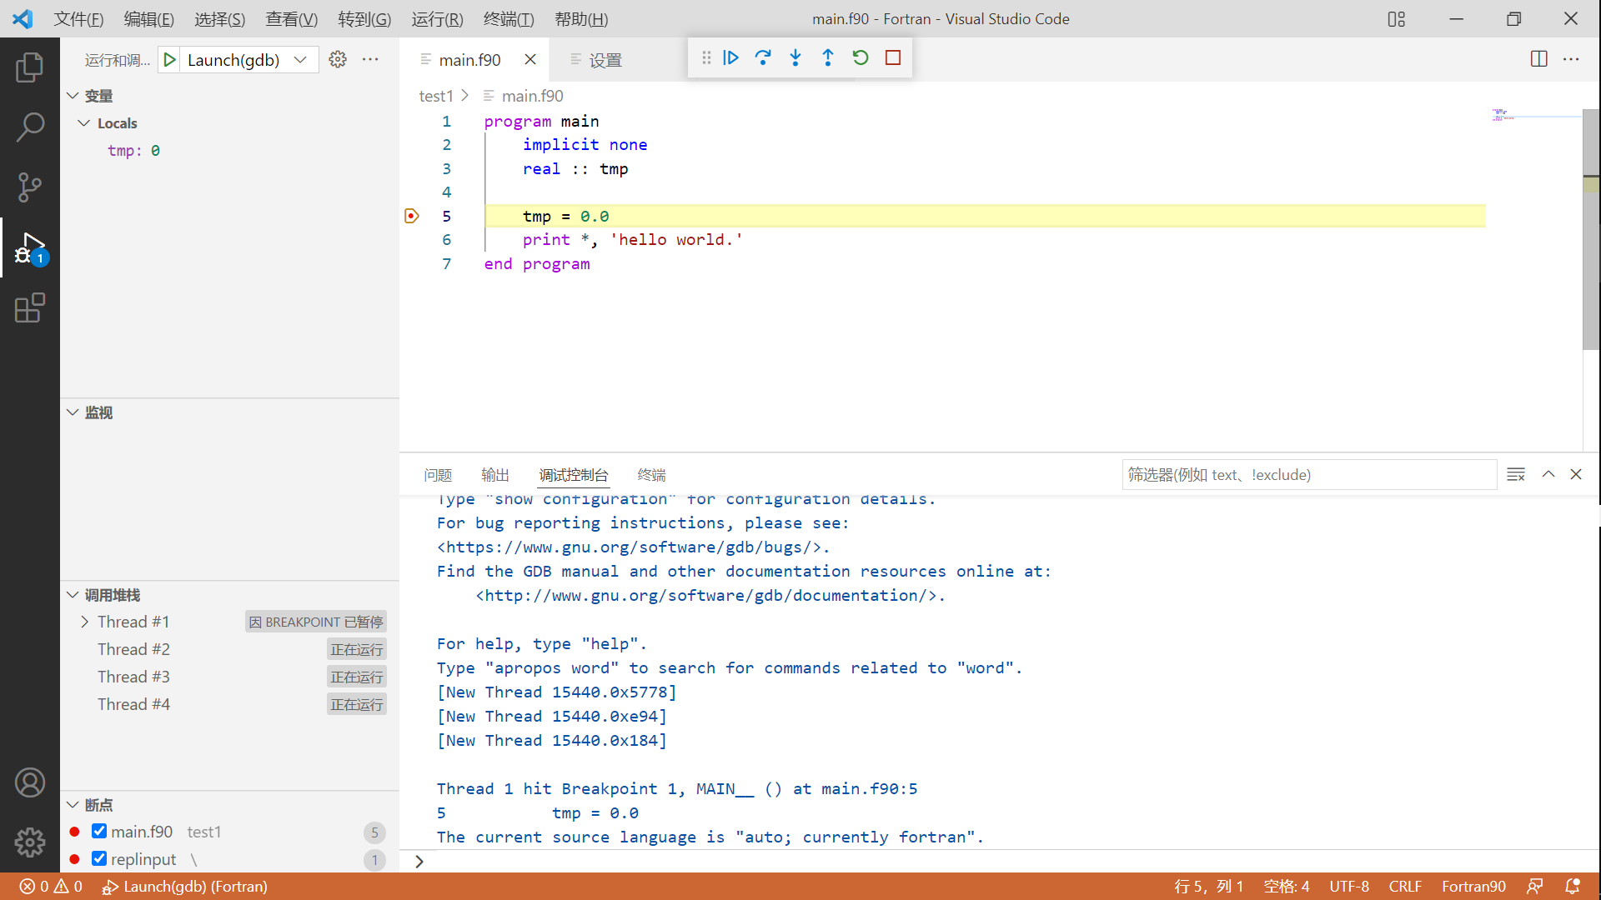
Task: Click the Step Out debug icon
Action: point(827,57)
